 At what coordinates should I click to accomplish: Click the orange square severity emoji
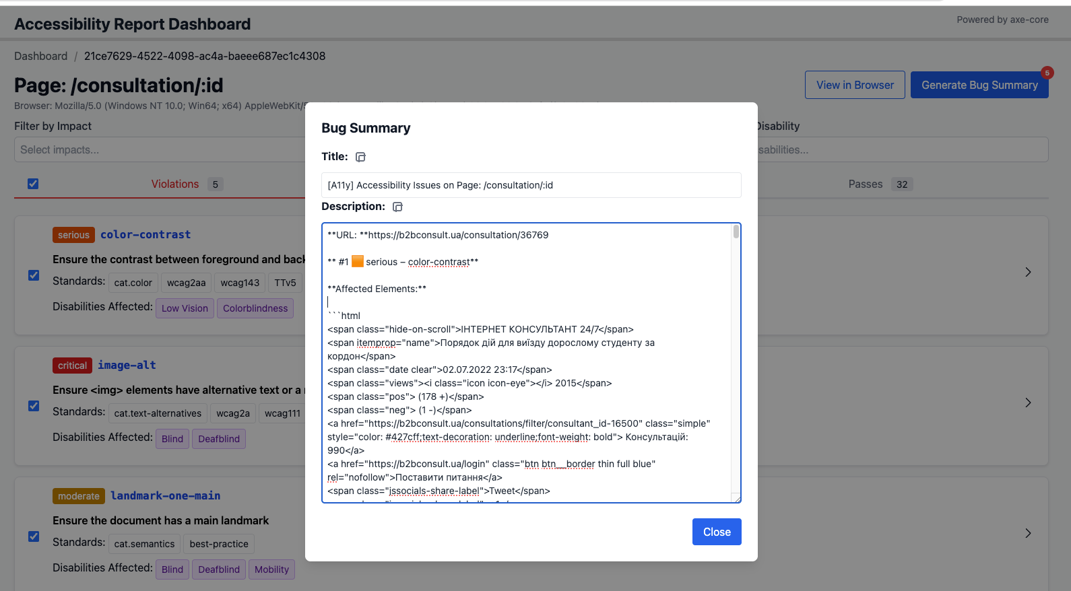[358, 261]
